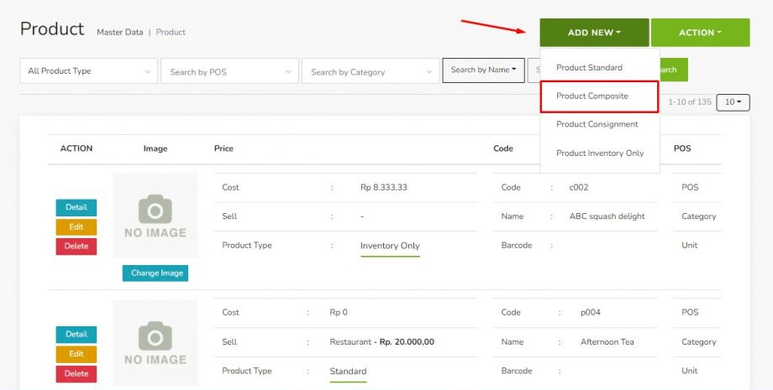Screen dimensions: 773x390
Task: Click the Image column header
Action: [155, 148]
